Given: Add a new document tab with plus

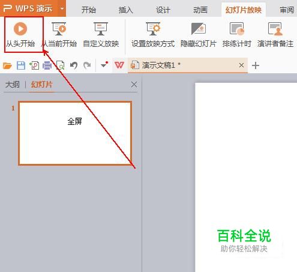Looking at the screenshot, I should [256, 65].
